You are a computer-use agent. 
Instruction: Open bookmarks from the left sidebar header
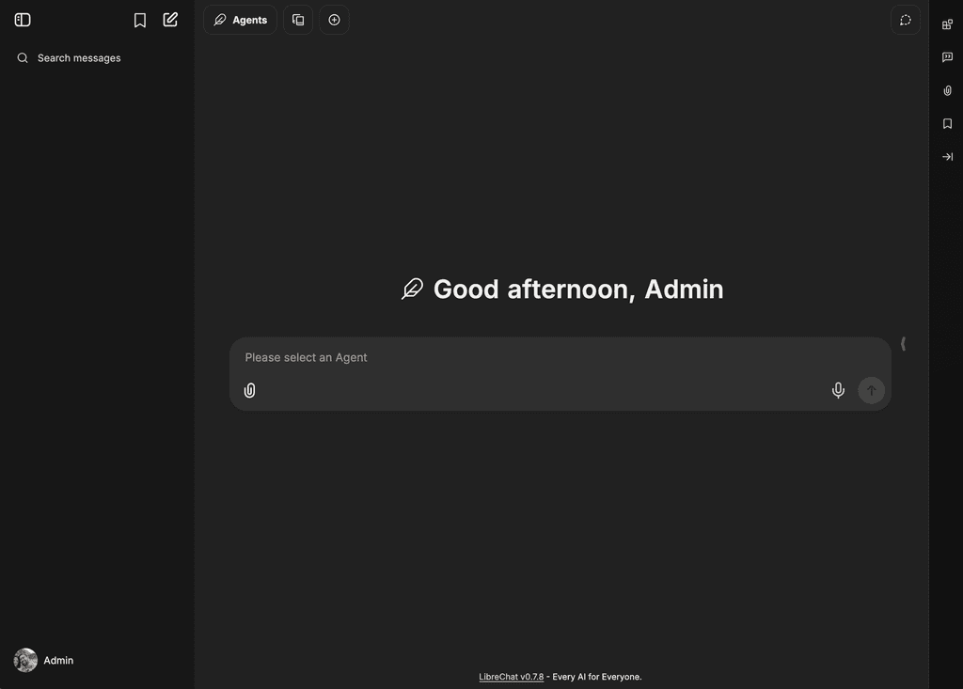(x=140, y=20)
